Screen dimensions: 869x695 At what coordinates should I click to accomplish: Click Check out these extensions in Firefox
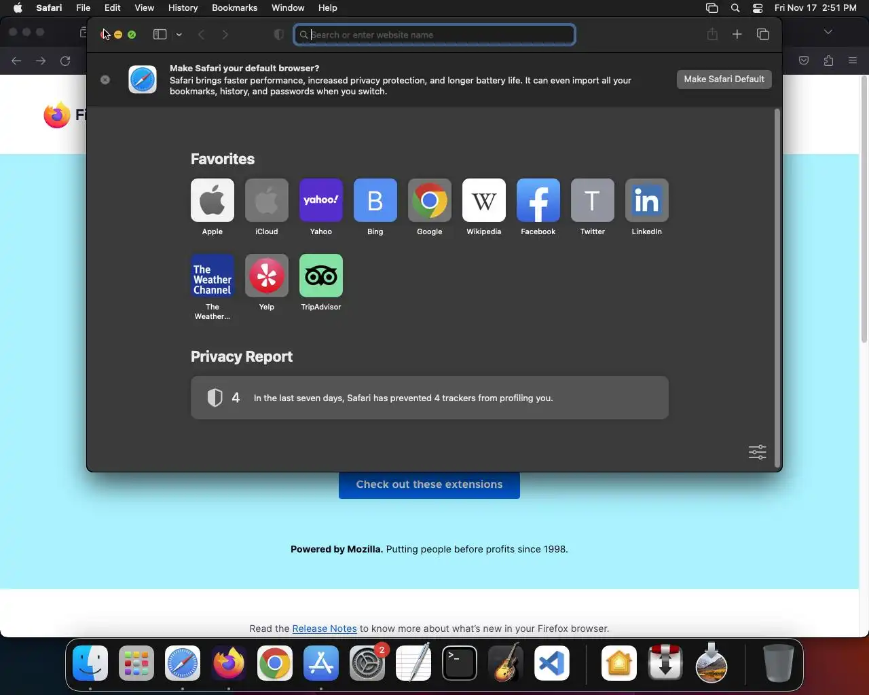pos(429,485)
